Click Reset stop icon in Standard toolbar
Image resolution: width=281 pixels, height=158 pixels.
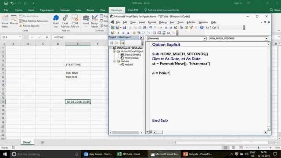pos(171,28)
